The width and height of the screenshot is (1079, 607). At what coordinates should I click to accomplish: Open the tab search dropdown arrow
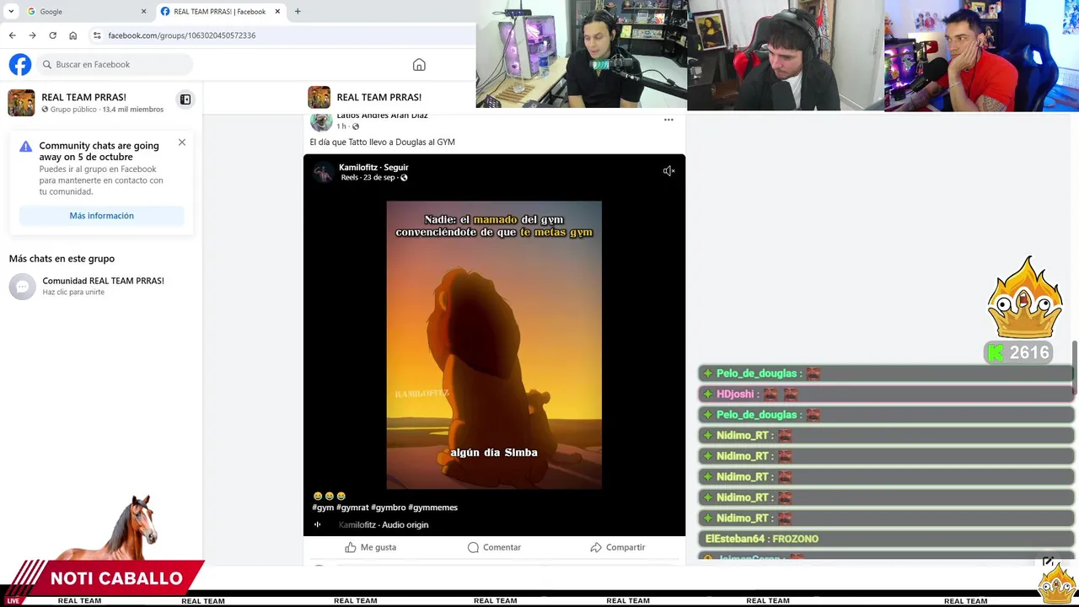click(x=11, y=11)
